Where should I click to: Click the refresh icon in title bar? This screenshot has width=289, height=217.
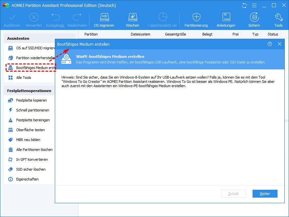click(x=244, y=6)
